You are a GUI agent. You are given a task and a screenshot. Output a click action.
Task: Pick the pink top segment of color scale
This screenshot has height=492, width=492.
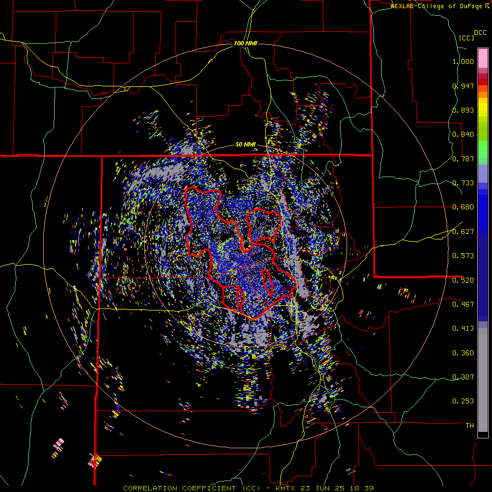[x=483, y=58]
